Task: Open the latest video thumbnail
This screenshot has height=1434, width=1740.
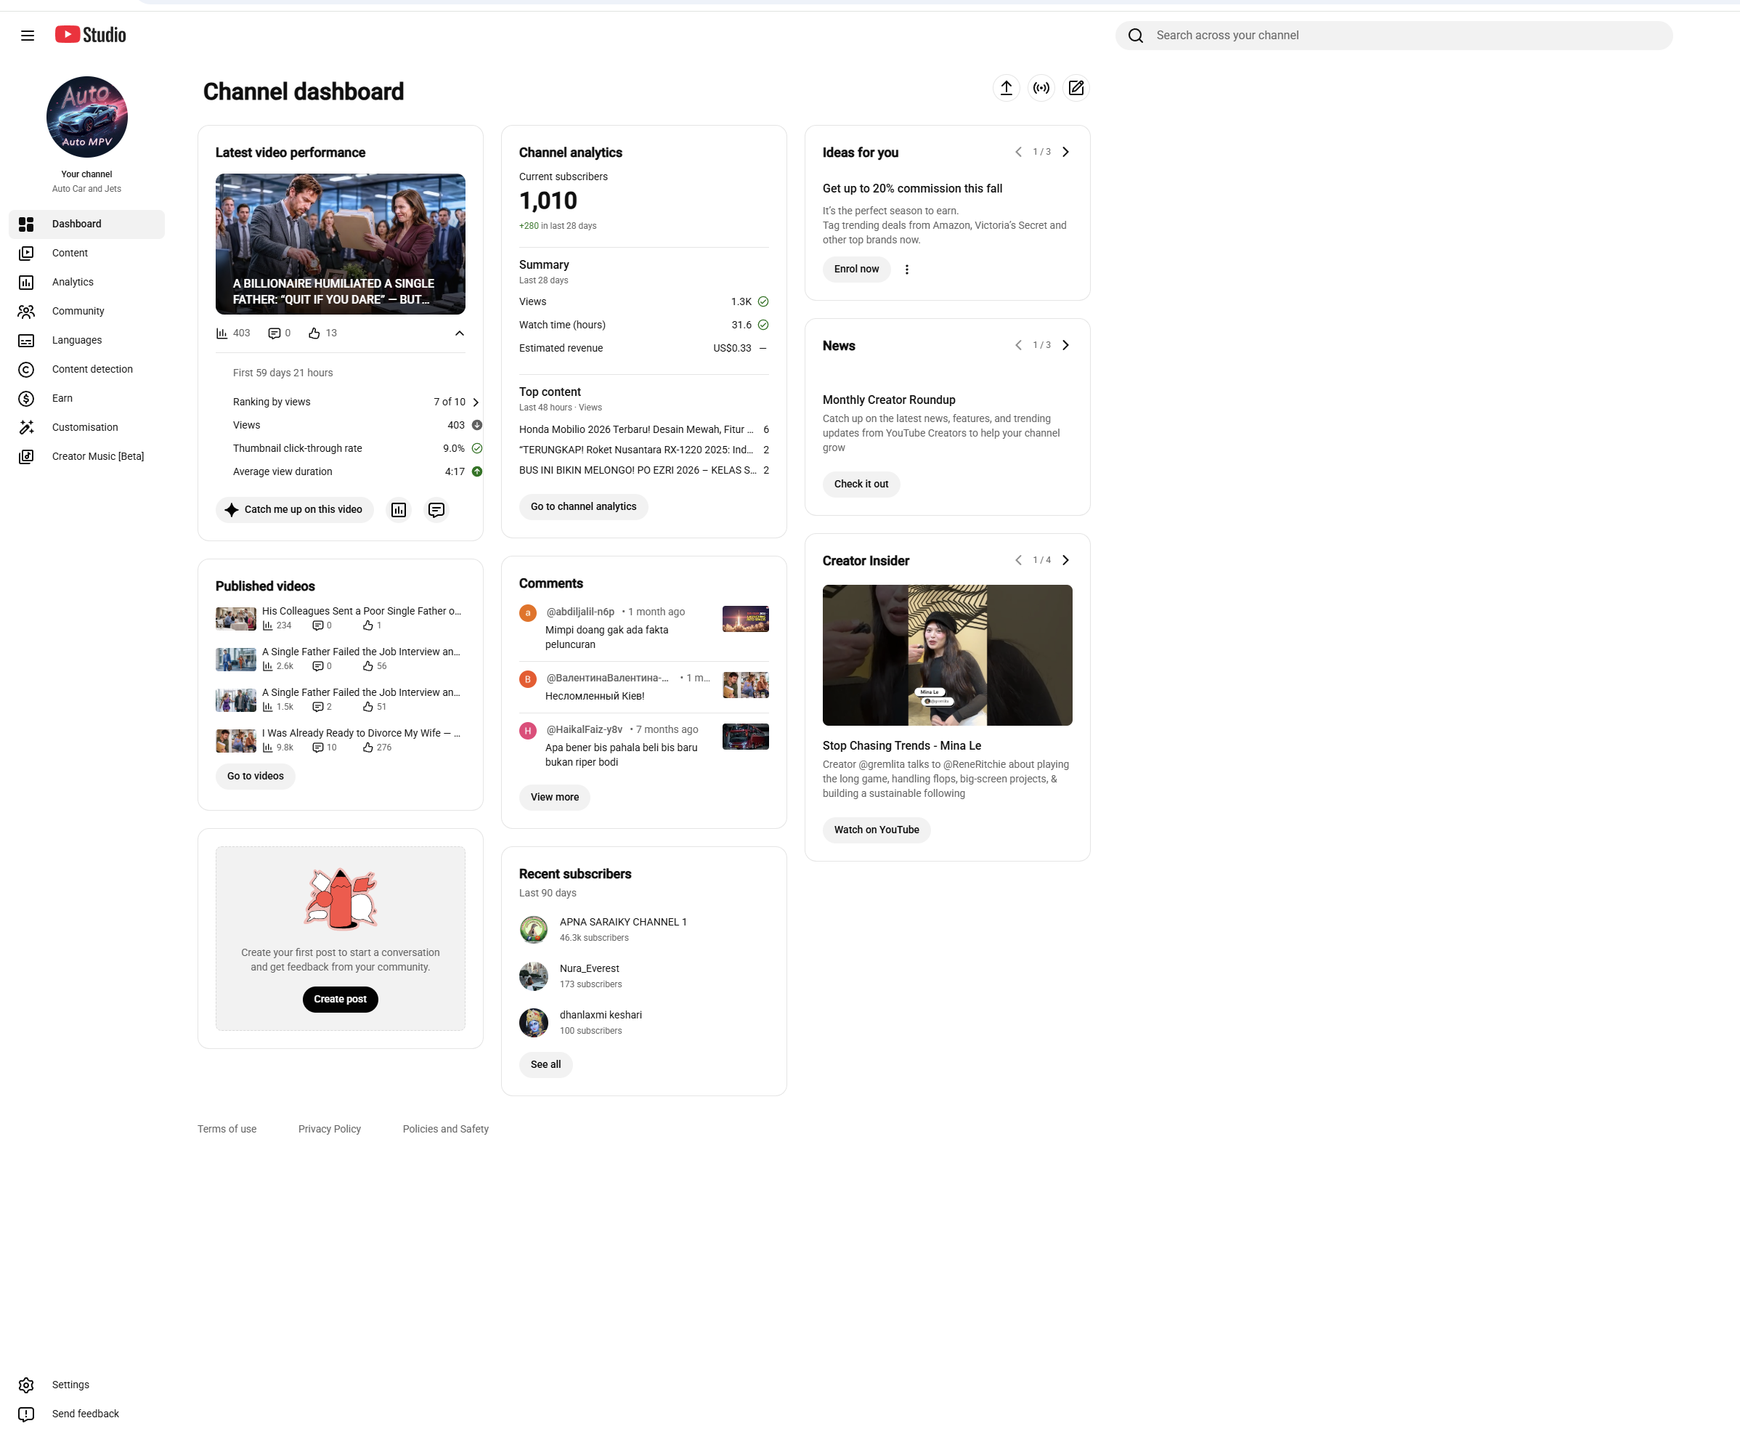Action: coord(341,243)
